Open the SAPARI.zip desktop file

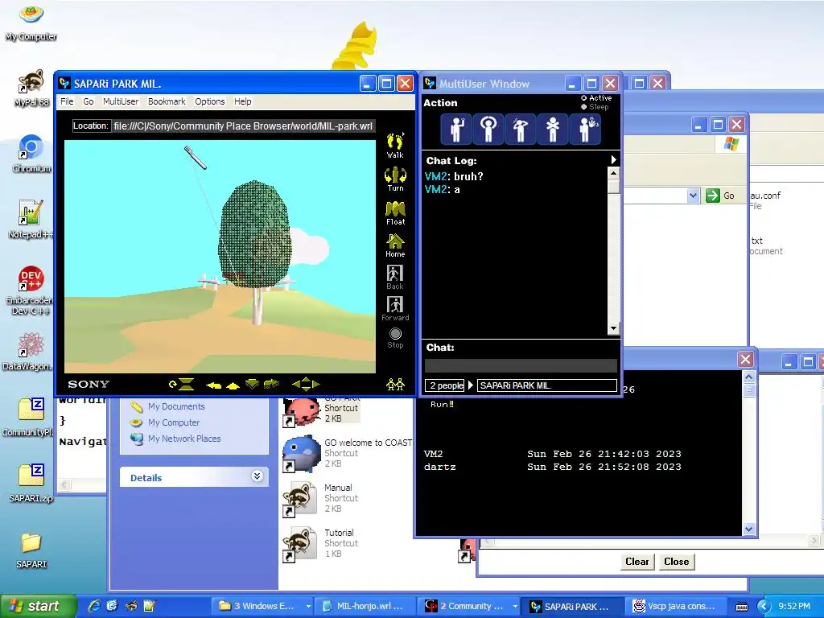(31, 483)
